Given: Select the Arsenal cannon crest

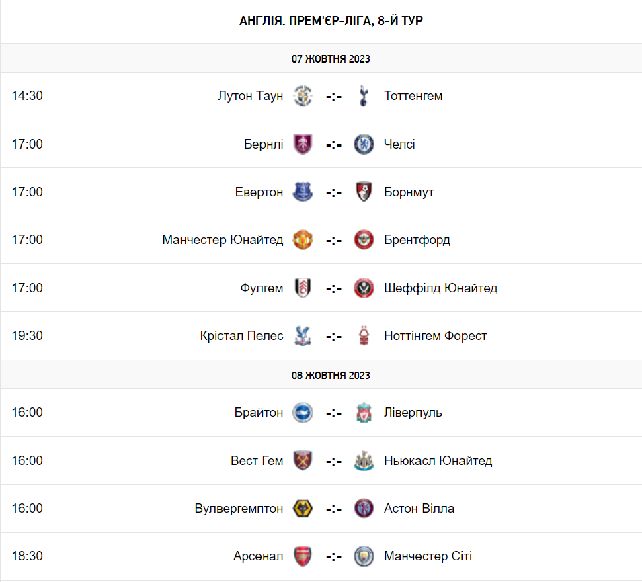Looking at the screenshot, I should click(x=303, y=556).
